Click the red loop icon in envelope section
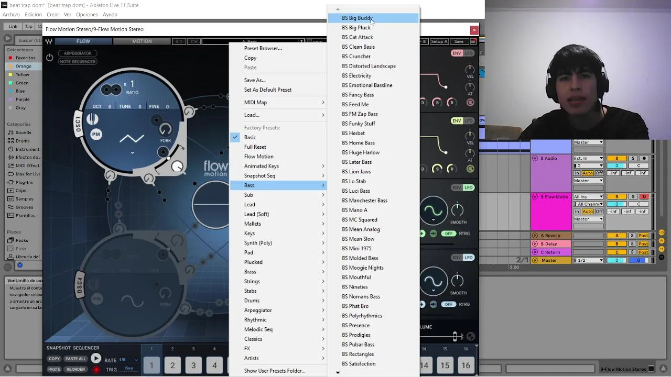Viewport: 671px width, 377px height. (470, 103)
